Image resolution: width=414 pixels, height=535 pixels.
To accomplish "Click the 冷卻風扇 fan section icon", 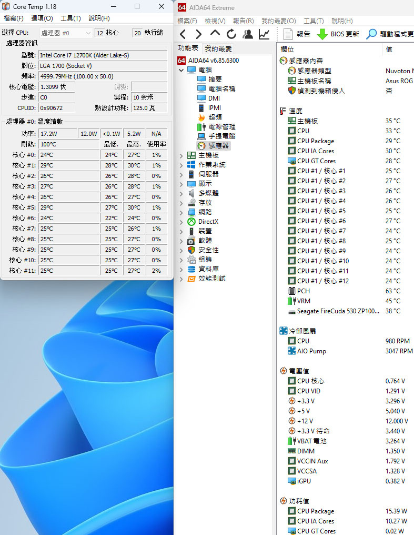I will pyautogui.click(x=283, y=331).
